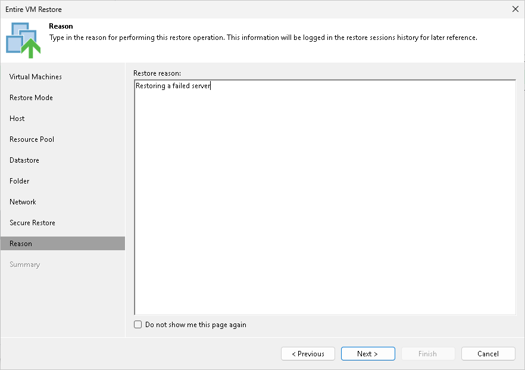Click the Summary step
525x370 pixels.
coord(25,264)
